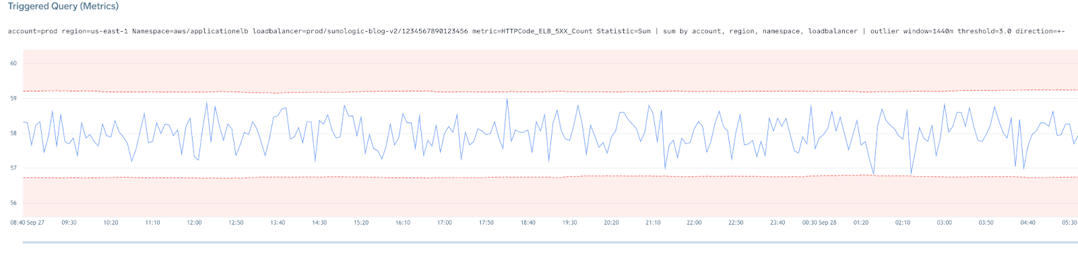
Task: Click the horizontal range scrollbar below the chart
Action: (550, 242)
